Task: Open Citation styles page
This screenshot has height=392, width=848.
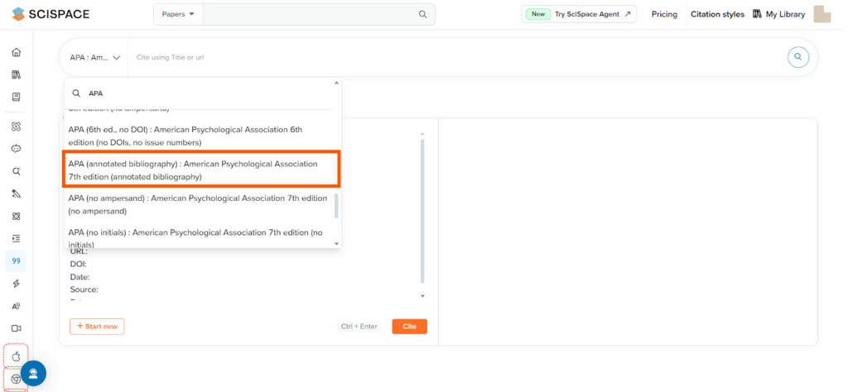Action: [717, 15]
